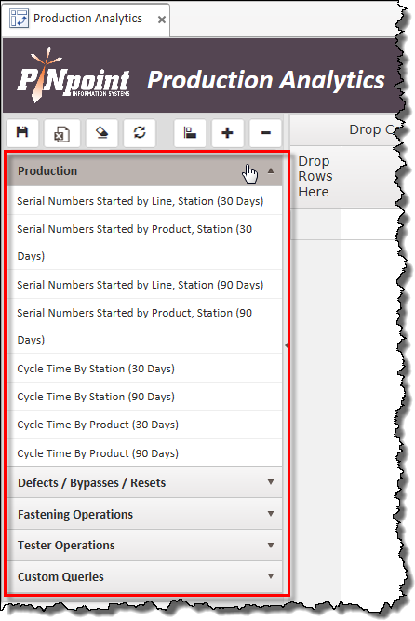Open Serial Numbers Started by Product, Station (30 Days)

tap(144, 243)
